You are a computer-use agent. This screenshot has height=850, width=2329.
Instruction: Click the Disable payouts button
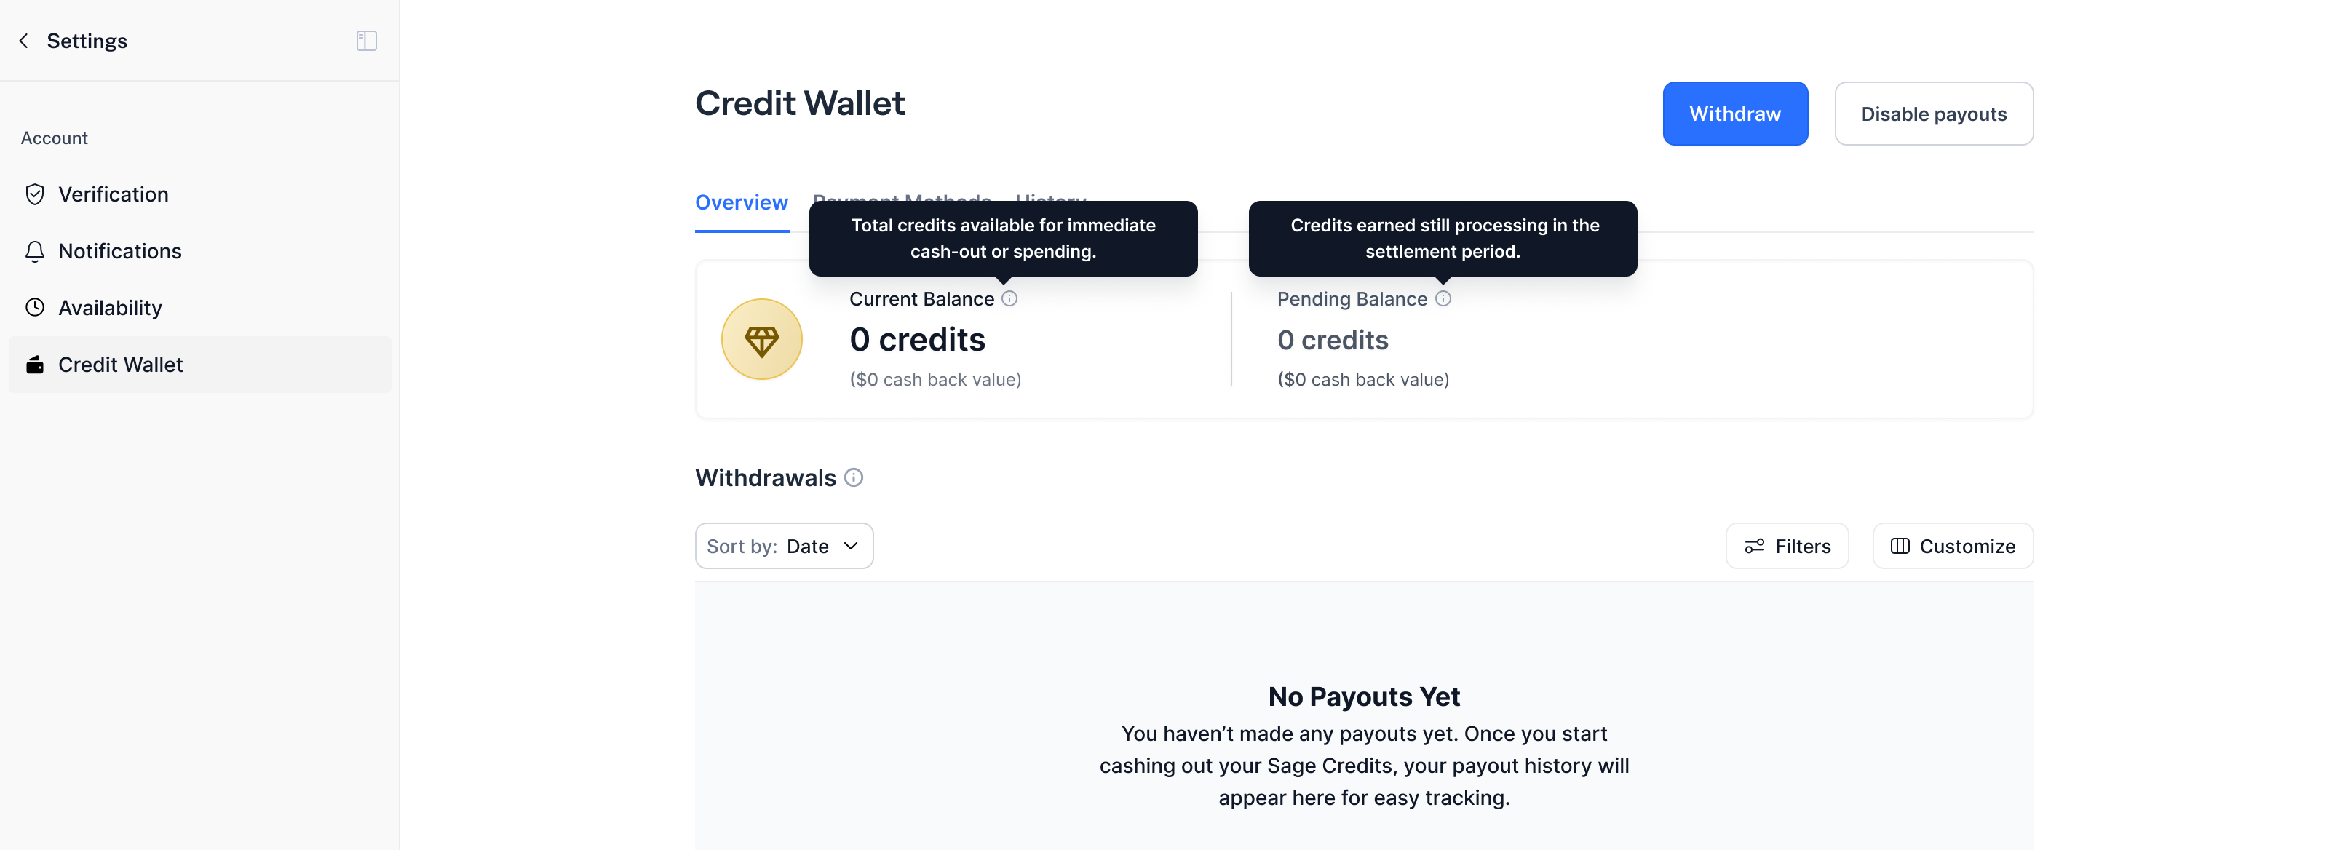[1933, 114]
